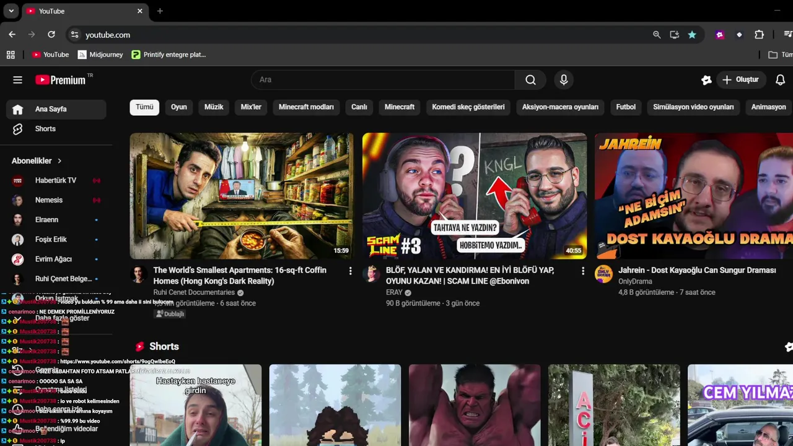
Task: Open Foşix Erlik subscription channel
Action: [x=56, y=240]
